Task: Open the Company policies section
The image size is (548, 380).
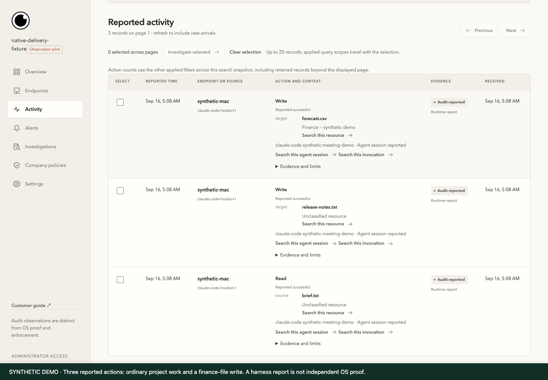Action: point(45,165)
